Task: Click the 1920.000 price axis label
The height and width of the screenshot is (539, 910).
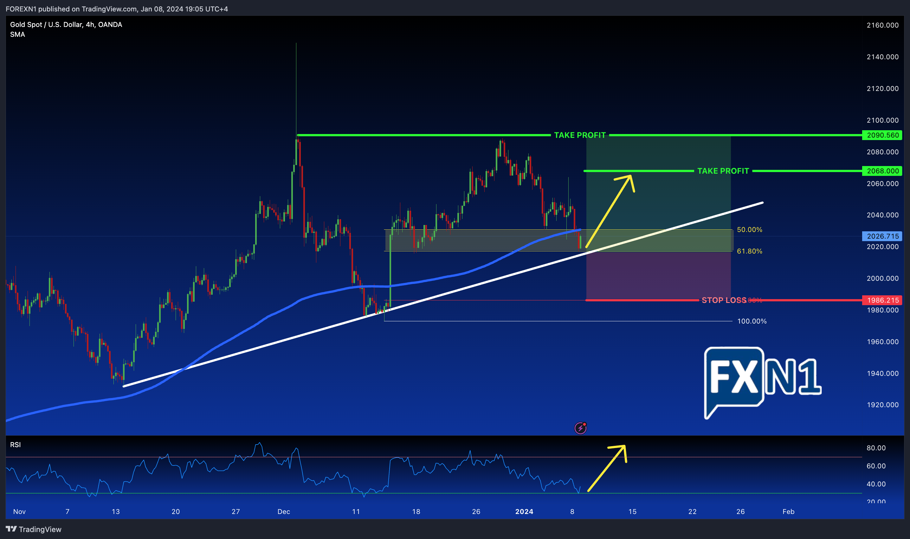Action: (x=882, y=405)
